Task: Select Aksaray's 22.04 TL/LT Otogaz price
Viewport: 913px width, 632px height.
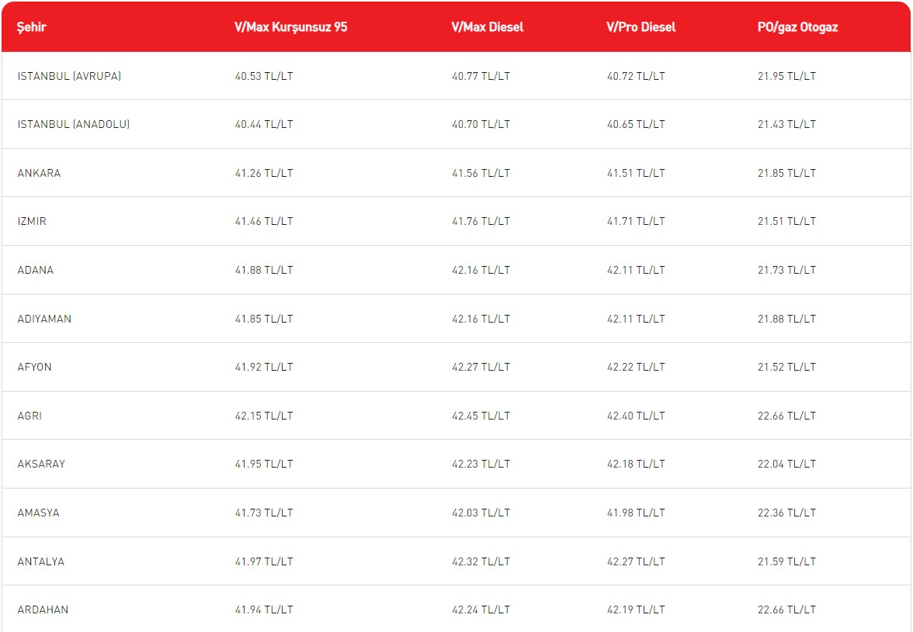Action: point(786,464)
